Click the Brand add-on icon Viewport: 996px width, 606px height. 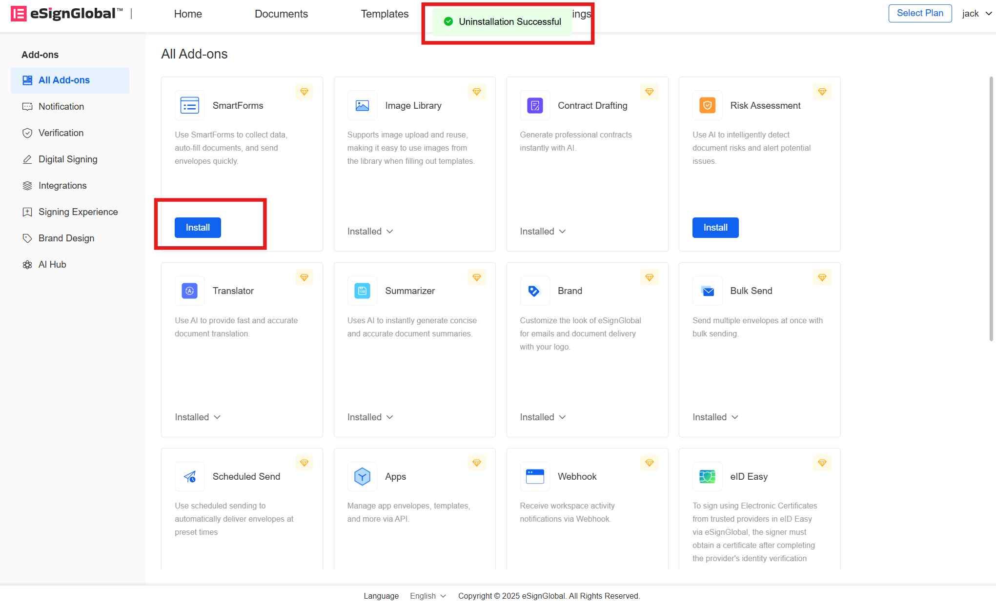click(535, 291)
